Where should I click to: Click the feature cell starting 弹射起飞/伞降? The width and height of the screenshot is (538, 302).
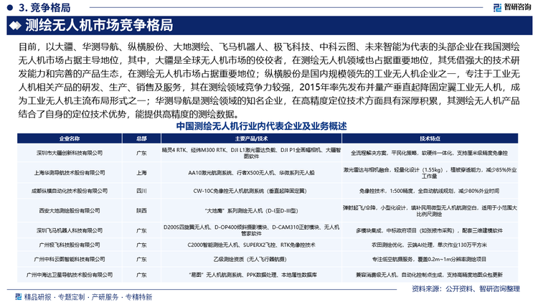pos(430,211)
